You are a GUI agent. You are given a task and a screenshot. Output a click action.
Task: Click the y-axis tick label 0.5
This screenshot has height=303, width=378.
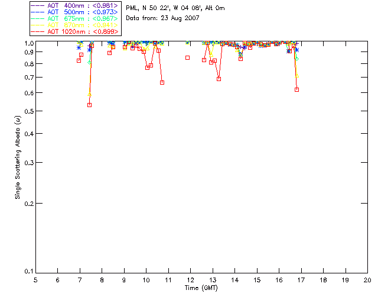click(29, 111)
